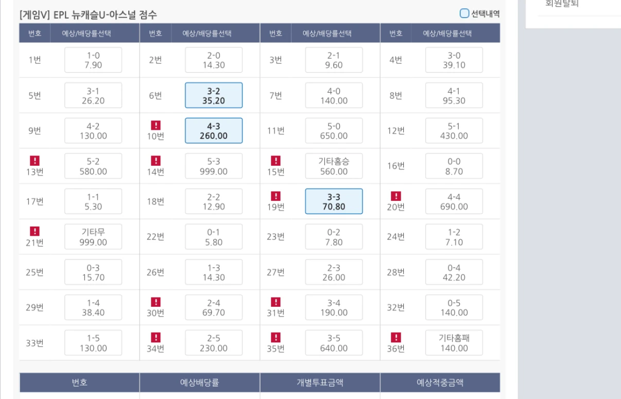Select the 1-1 draw at 5.30 odds
621x399 pixels.
93,201
